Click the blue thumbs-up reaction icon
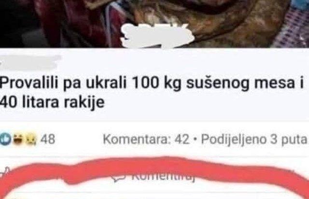309x199 pixels. pos(5,139)
